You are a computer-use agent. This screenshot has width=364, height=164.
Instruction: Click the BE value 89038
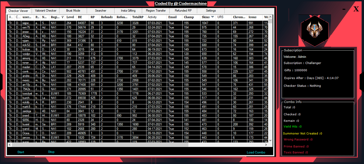(82, 98)
